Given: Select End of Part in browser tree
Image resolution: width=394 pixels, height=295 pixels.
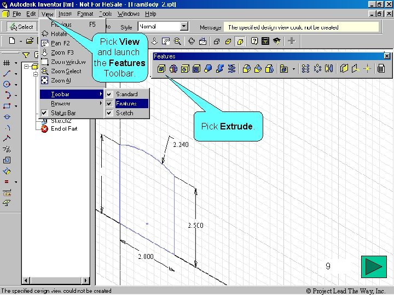Looking at the screenshot, I should pos(64,129).
